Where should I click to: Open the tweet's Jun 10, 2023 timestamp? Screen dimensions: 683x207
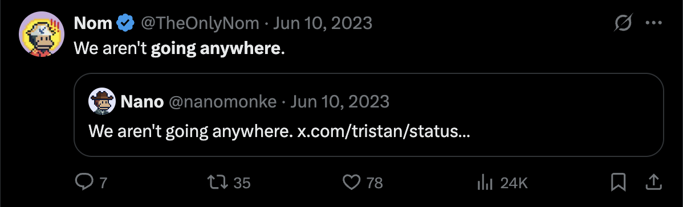[x=323, y=23]
